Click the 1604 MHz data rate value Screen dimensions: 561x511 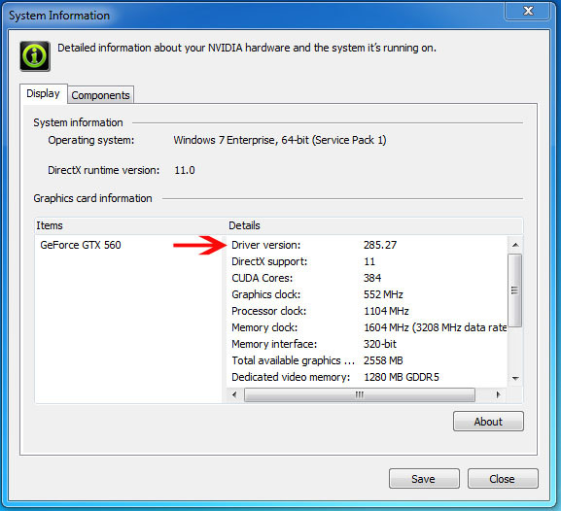click(x=435, y=327)
